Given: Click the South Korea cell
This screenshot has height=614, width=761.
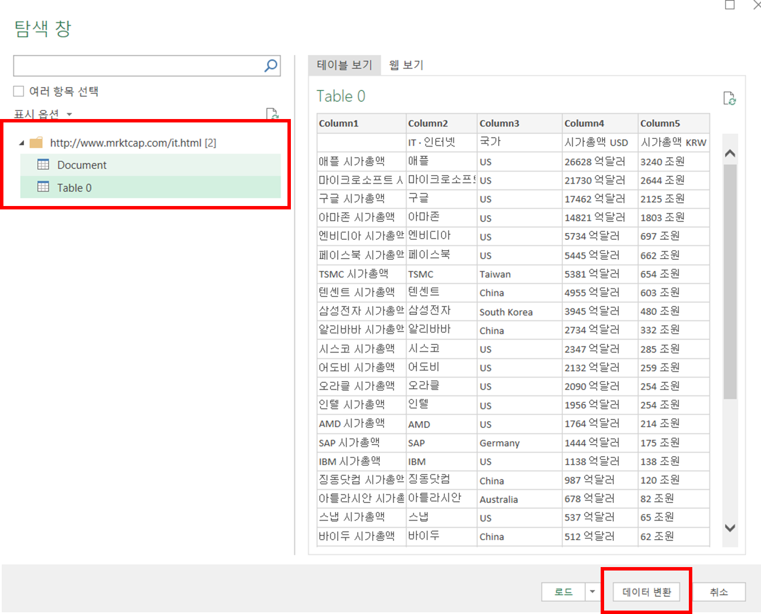Looking at the screenshot, I should 520,311.
